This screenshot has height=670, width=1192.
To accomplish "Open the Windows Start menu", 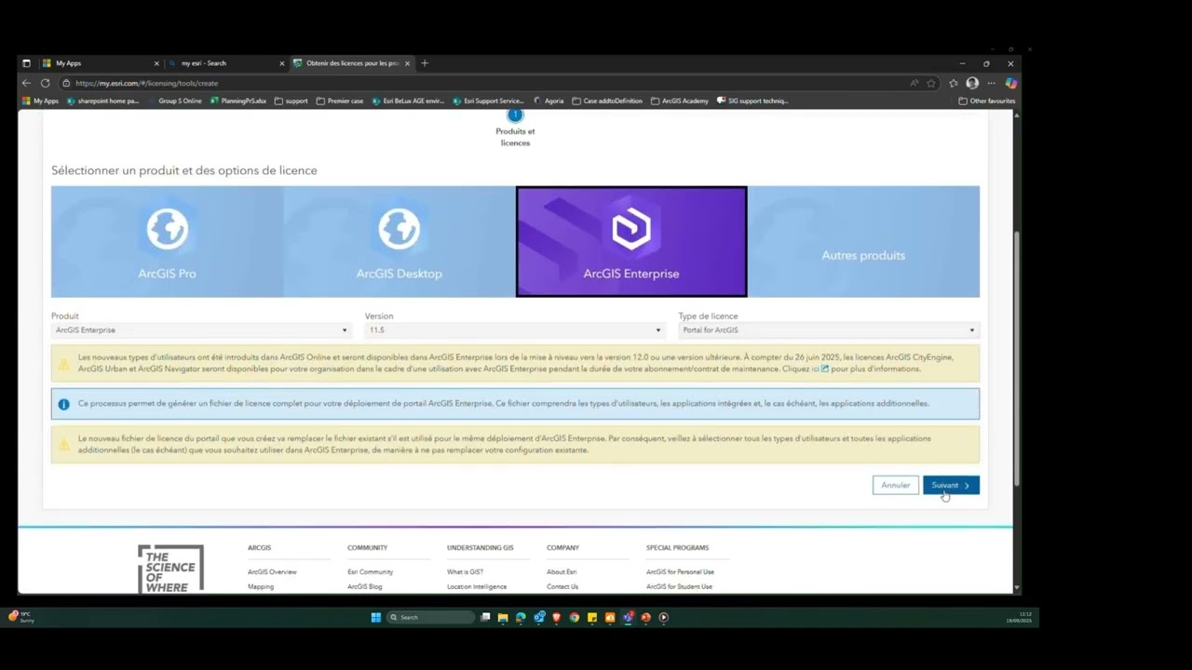I will [x=375, y=617].
